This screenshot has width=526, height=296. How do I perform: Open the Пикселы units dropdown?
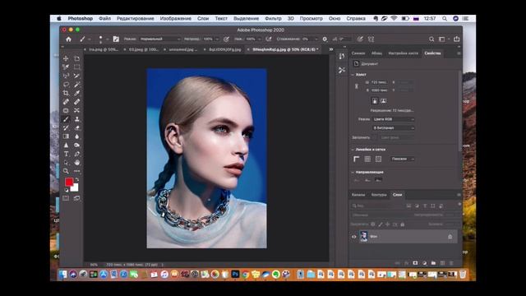tap(402, 159)
